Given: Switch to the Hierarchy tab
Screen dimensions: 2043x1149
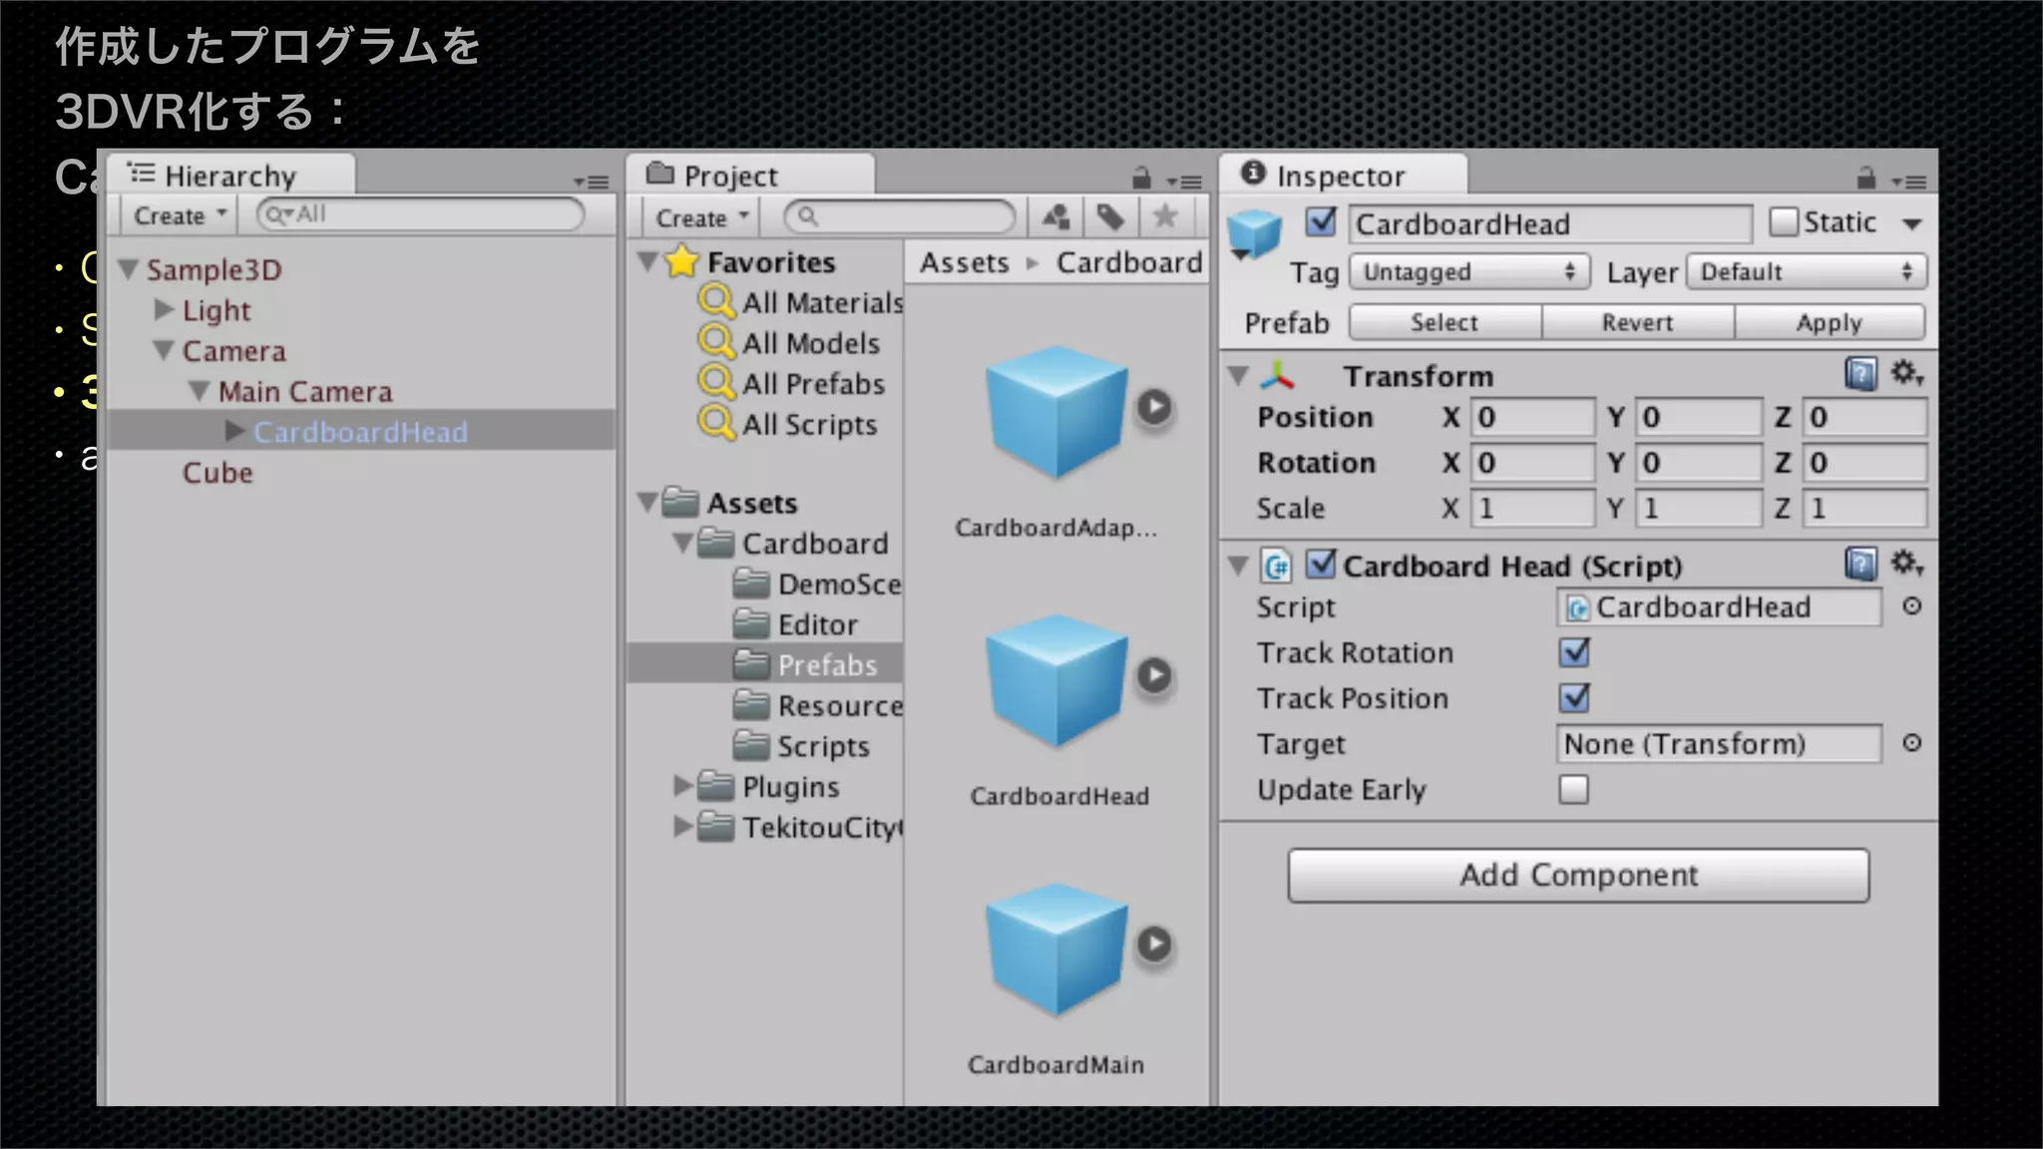Looking at the screenshot, I should 229,177.
